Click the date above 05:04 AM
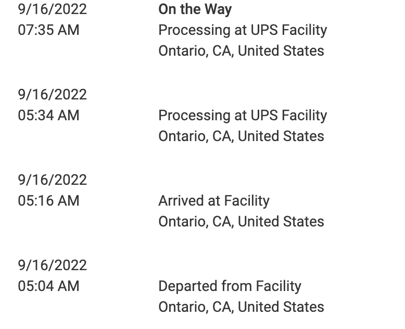 53,265
